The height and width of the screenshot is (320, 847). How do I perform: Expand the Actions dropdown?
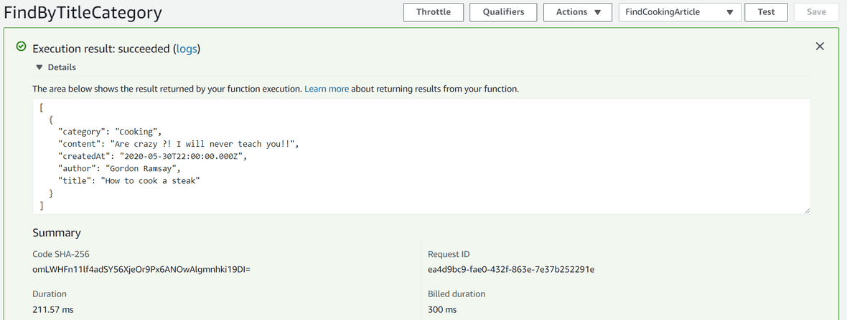coord(578,12)
